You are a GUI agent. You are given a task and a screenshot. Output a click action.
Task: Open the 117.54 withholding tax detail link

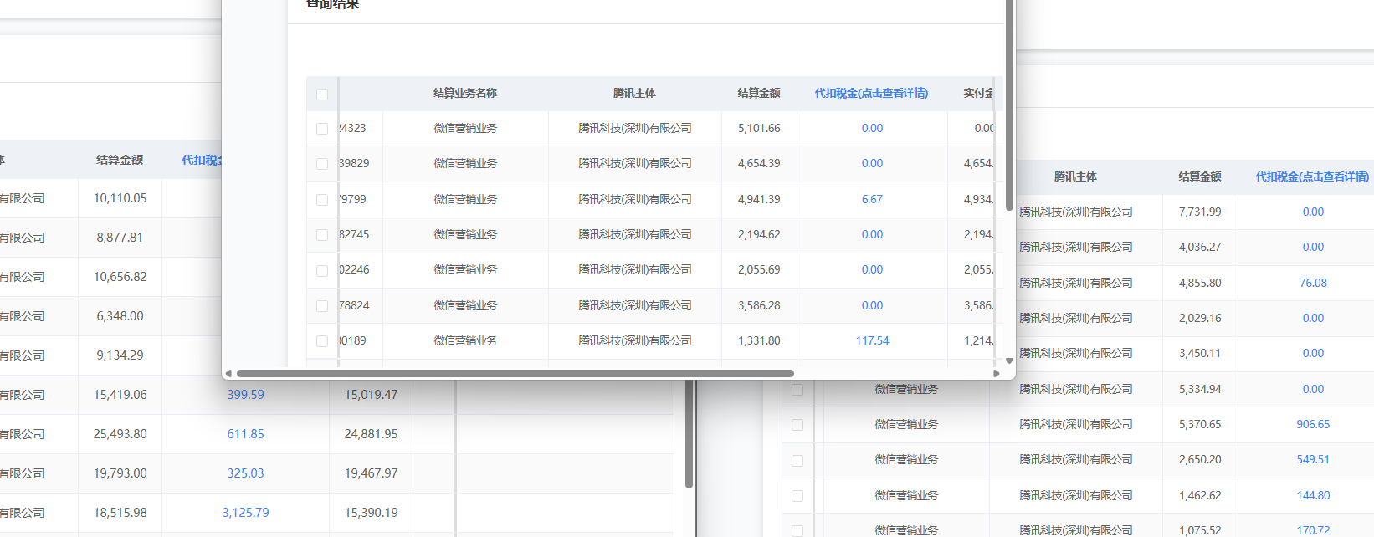(x=872, y=340)
